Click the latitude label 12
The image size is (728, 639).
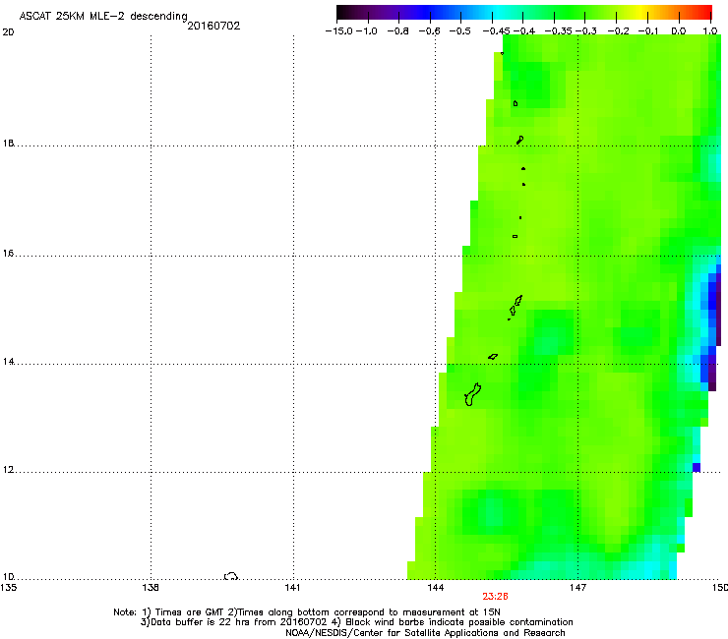pyautogui.click(x=8, y=470)
